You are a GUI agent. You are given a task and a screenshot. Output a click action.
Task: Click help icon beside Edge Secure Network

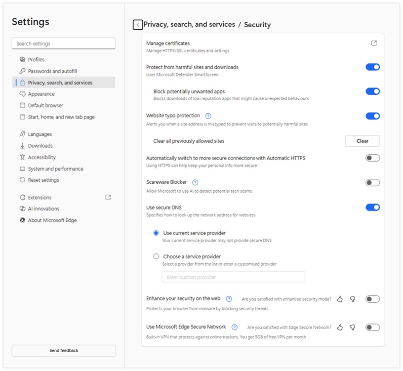[235, 328]
